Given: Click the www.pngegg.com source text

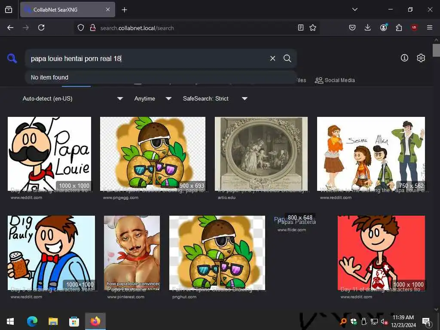Looking at the screenshot, I should (121, 198).
